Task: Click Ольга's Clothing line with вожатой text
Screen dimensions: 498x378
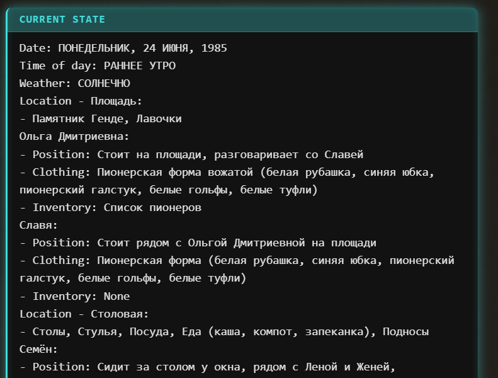Action: click(x=227, y=181)
